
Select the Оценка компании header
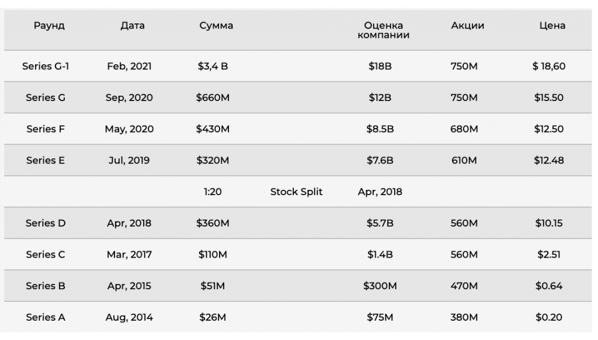coord(383,30)
